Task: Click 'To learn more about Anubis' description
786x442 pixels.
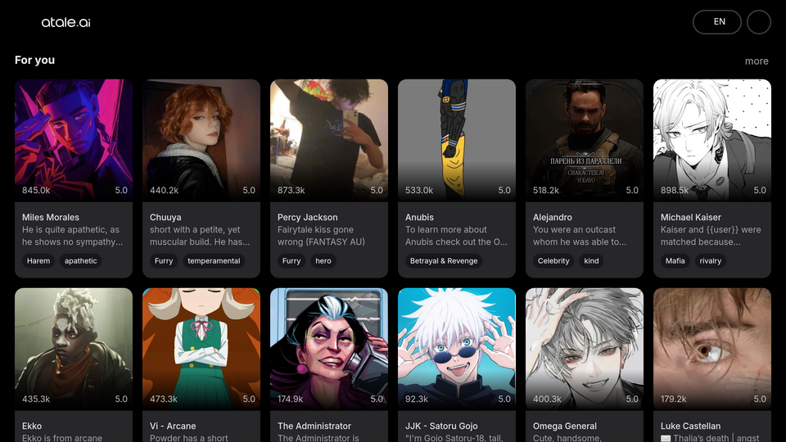Action: tap(456, 236)
